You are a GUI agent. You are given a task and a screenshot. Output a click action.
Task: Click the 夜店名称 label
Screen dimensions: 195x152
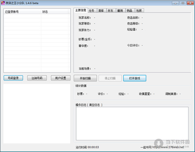133,18
